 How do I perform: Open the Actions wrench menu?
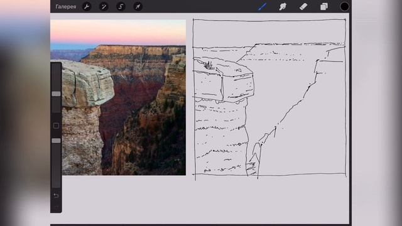[87, 7]
